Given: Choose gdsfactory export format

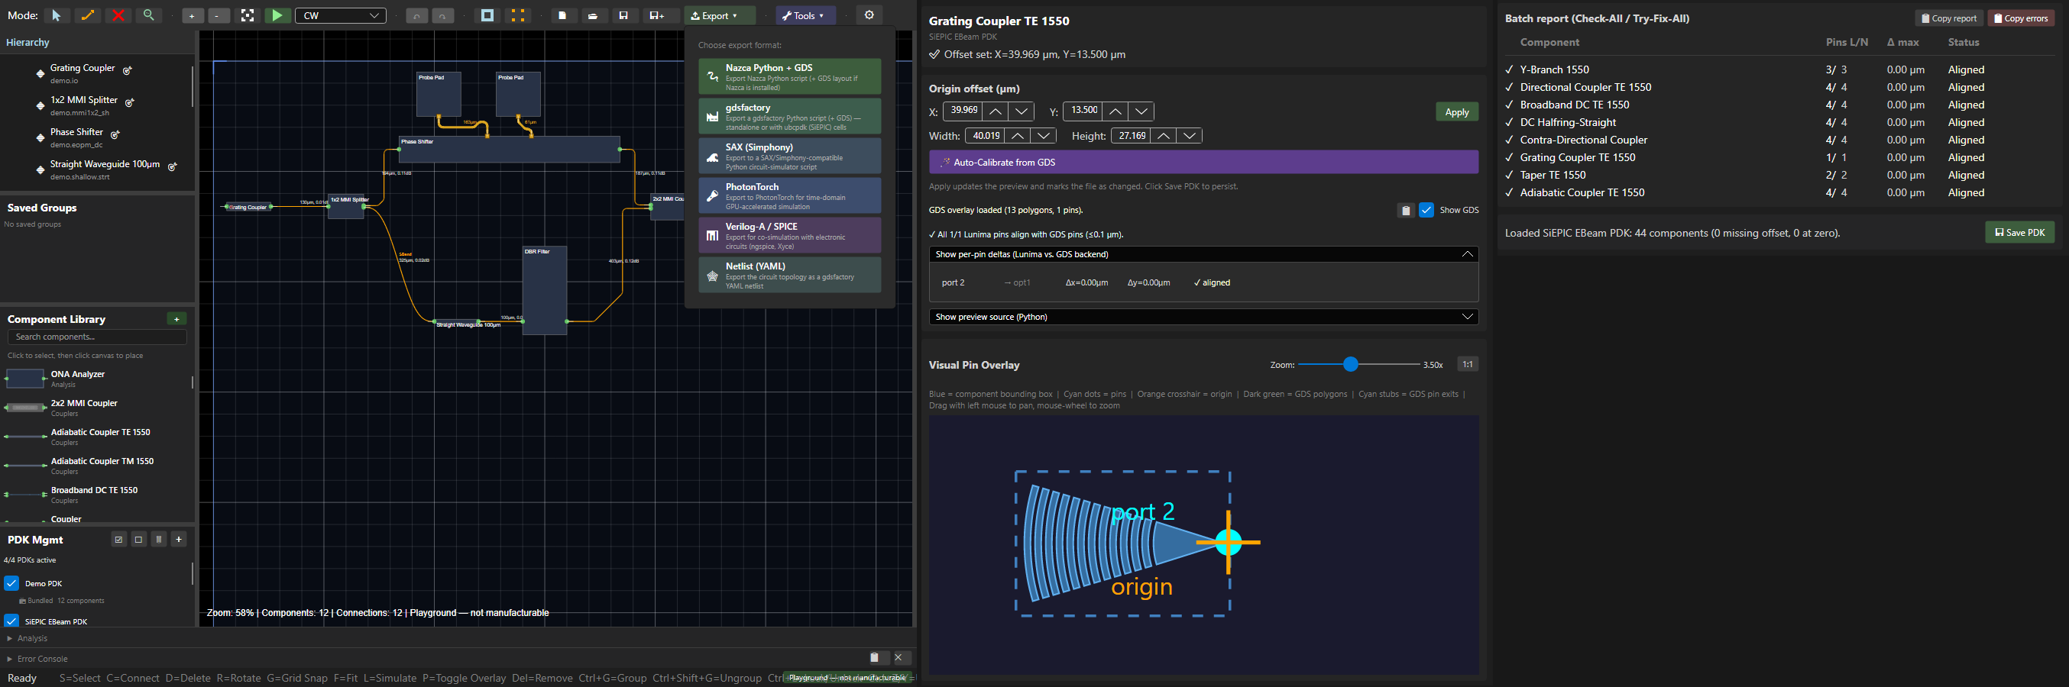Looking at the screenshot, I should [789, 116].
